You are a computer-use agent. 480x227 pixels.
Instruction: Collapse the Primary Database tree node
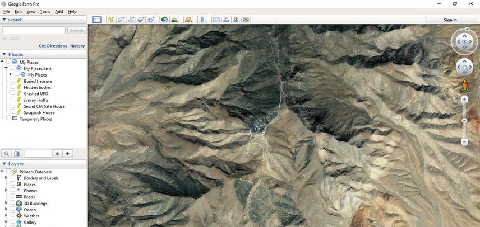click(x=2, y=172)
